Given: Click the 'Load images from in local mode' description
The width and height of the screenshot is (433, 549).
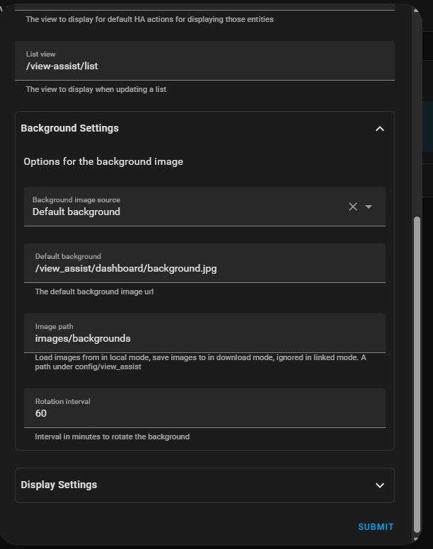Looking at the screenshot, I should [x=200, y=362].
